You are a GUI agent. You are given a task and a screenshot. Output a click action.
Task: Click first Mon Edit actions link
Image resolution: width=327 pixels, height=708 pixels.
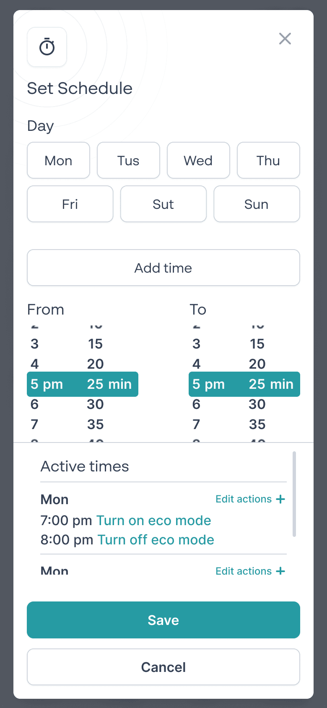click(x=244, y=499)
